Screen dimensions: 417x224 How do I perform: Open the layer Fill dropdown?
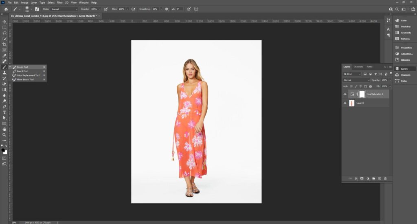point(390,86)
